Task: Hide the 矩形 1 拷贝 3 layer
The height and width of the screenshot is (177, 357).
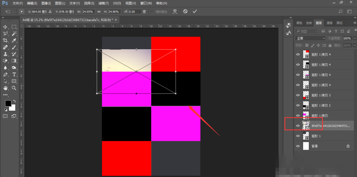Action: coord(298,95)
